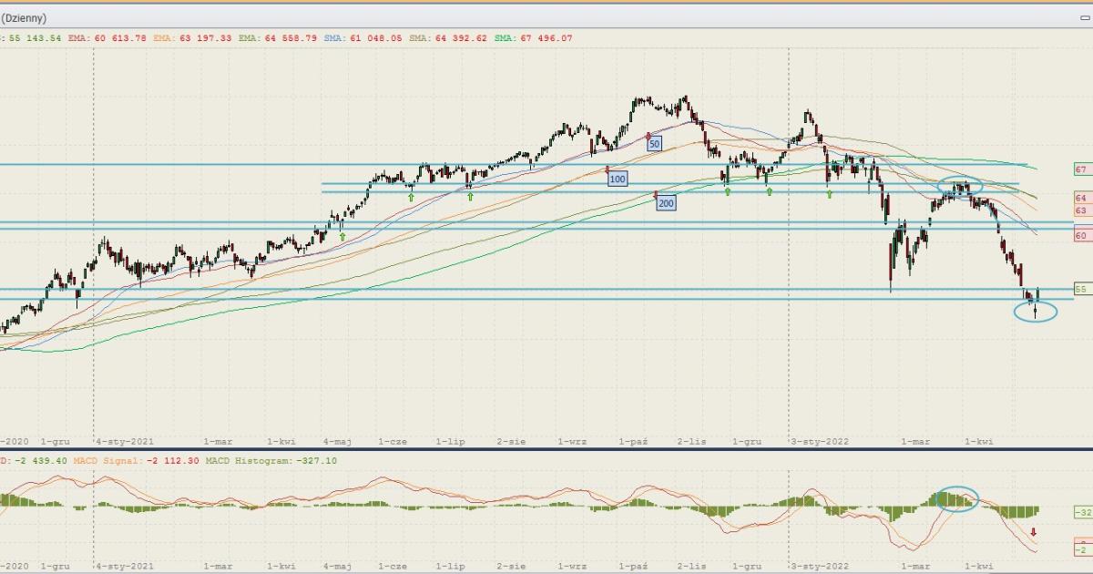Select the "200" moving average marker

point(666,203)
